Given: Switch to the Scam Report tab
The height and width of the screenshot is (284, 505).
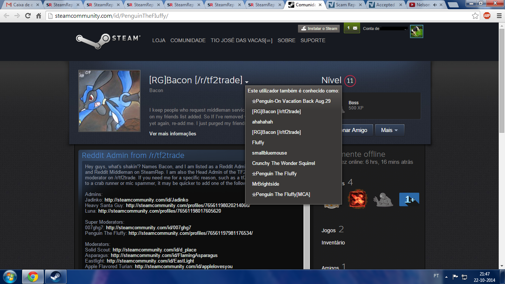Looking at the screenshot, I should (345, 5).
